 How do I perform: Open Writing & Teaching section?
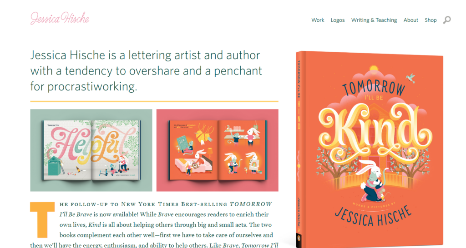click(374, 20)
